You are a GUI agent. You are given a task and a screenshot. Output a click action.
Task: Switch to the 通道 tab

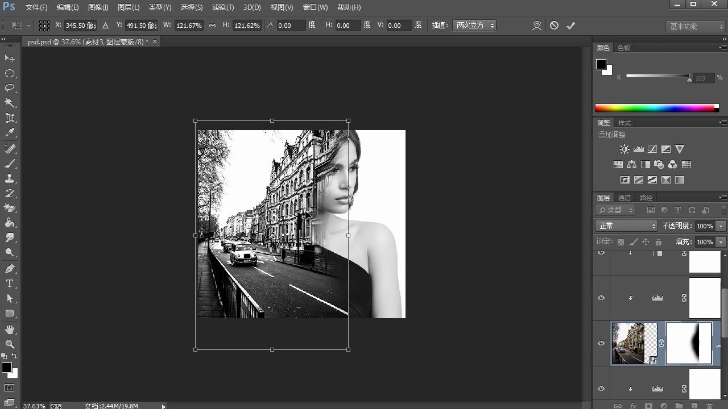[624, 198]
